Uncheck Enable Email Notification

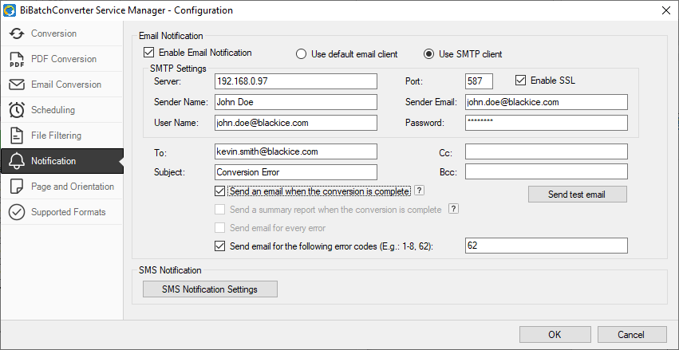149,53
